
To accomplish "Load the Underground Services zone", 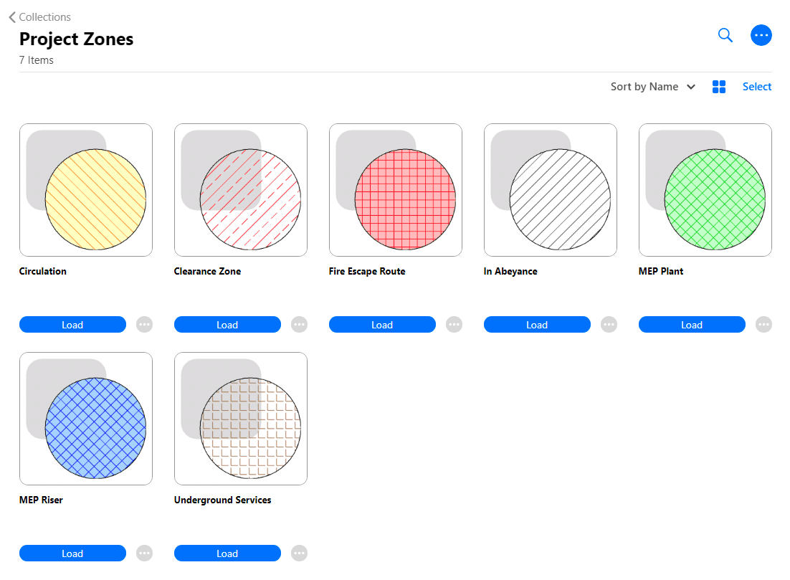I will 227,553.
